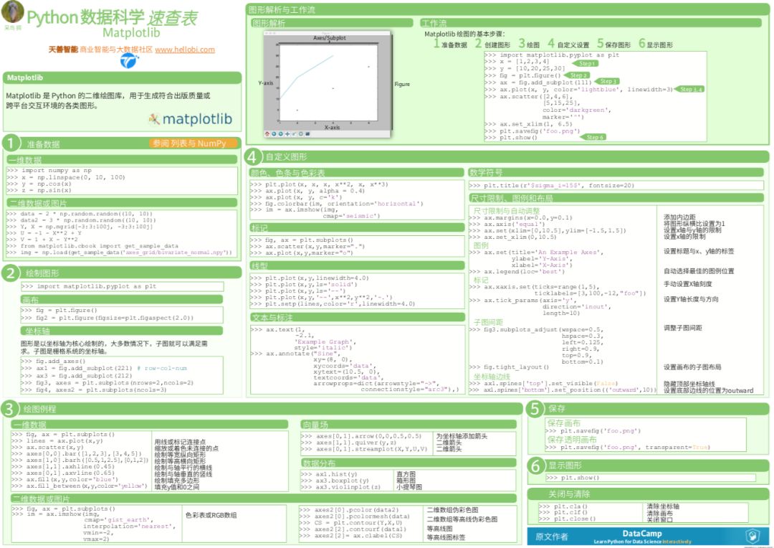774x548 pixels.
Task: Click the blue Hellobi bird logo
Action: [x=130, y=61]
